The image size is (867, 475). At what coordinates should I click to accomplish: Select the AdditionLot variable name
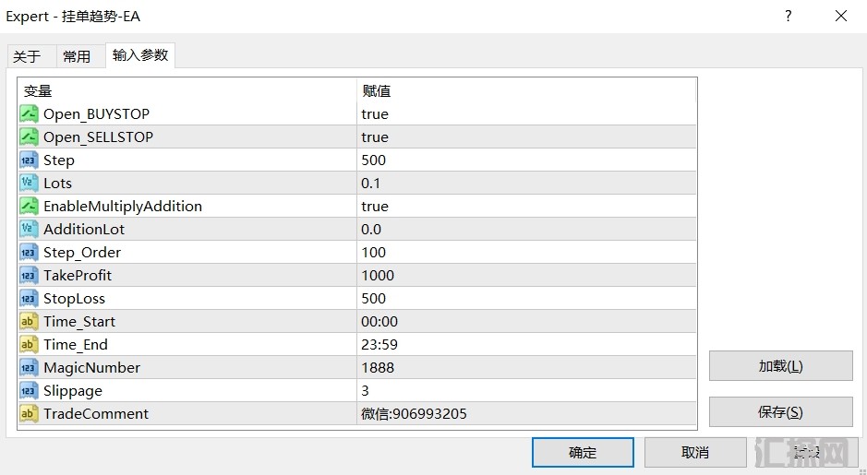[84, 230]
